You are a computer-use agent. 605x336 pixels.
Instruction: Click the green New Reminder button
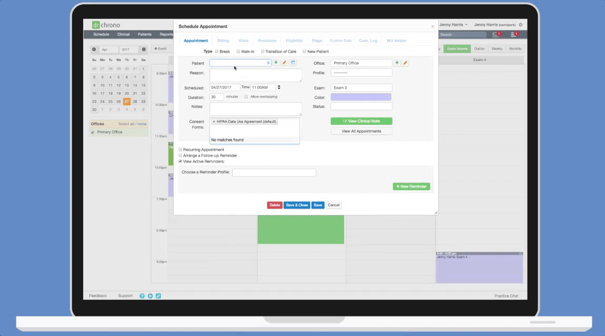[x=411, y=186]
